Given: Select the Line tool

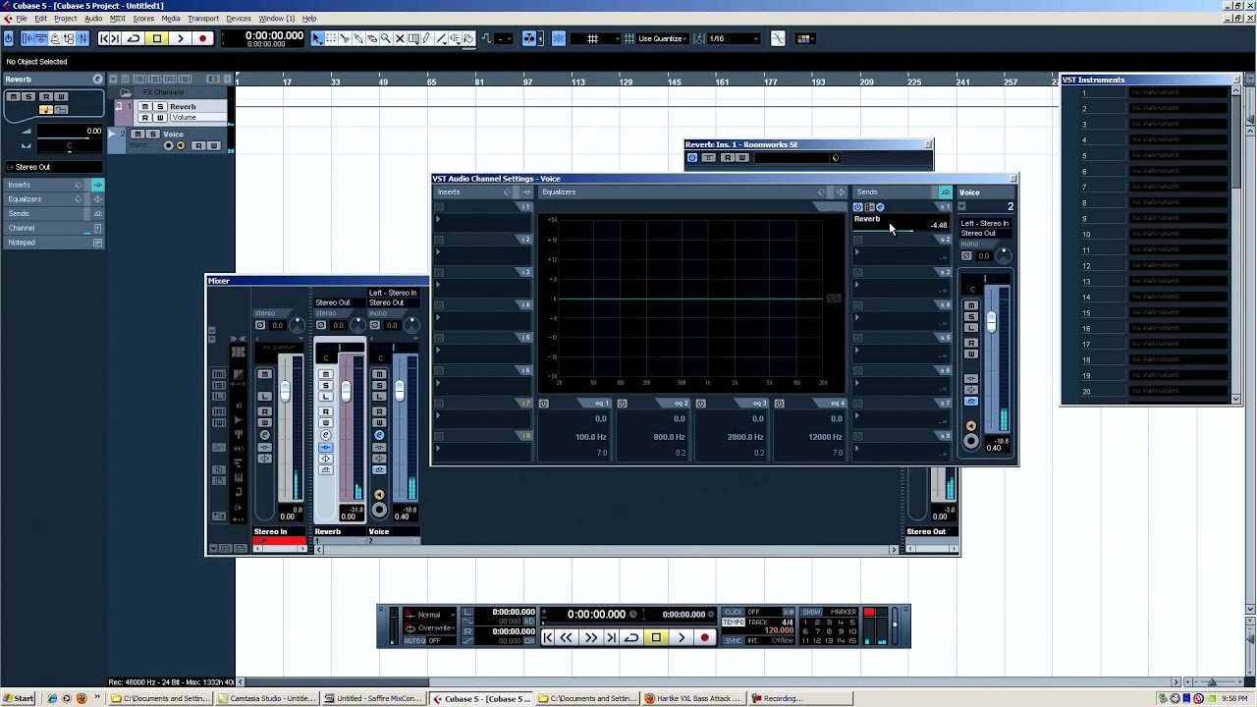Looking at the screenshot, I should tap(441, 38).
